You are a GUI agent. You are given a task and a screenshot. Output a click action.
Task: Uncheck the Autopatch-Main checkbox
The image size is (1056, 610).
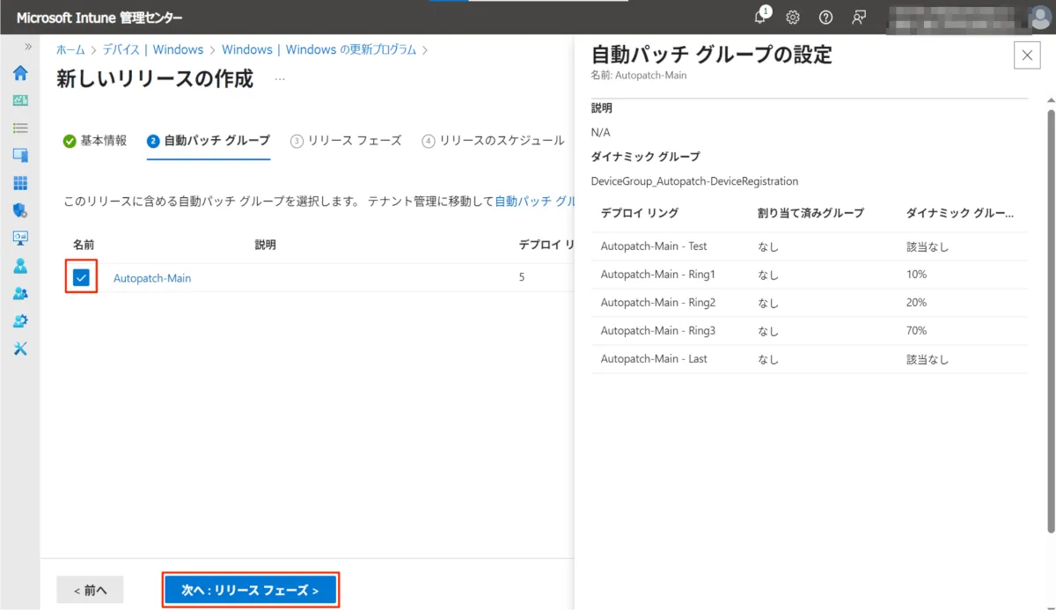[81, 278]
